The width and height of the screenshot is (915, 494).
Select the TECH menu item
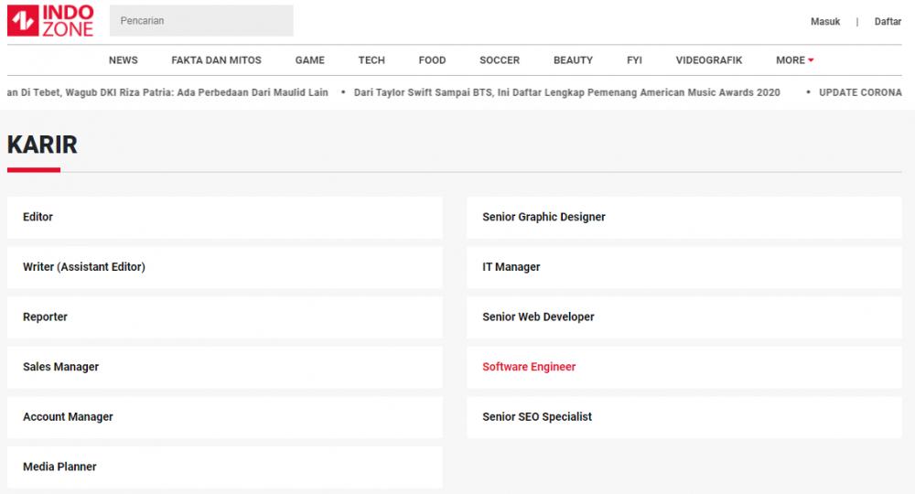click(371, 60)
